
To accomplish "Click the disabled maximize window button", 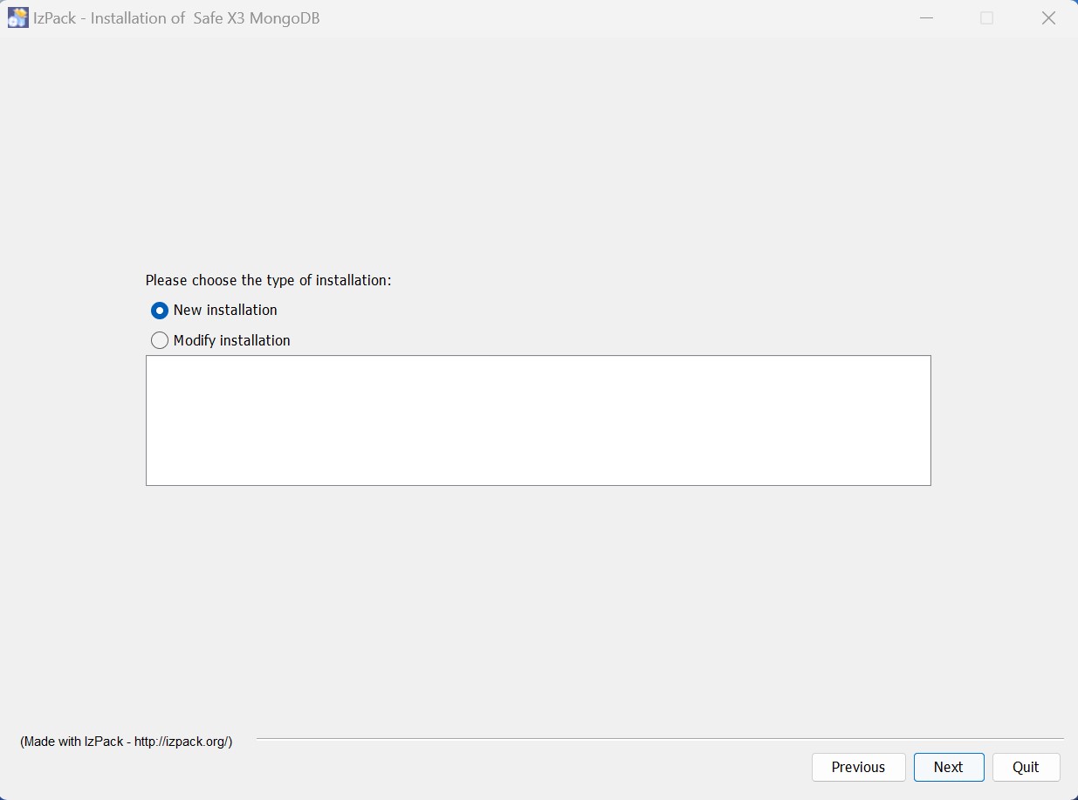I will (x=986, y=18).
